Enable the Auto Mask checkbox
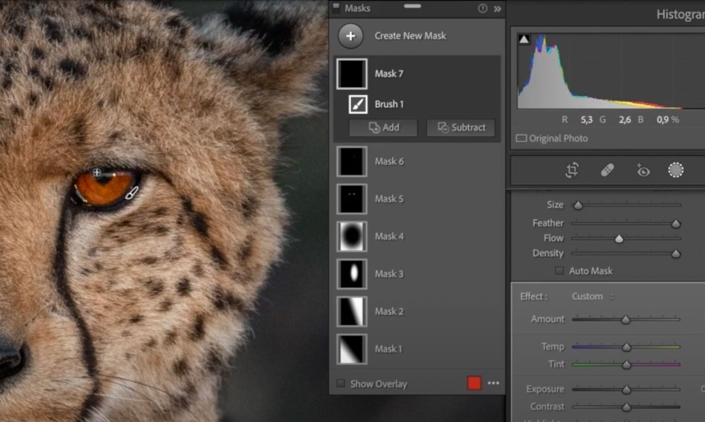Screen dimensions: 705x422 pos(560,271)
